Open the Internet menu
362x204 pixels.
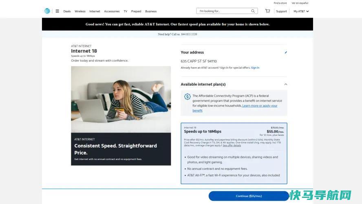[x=95, y=11]
